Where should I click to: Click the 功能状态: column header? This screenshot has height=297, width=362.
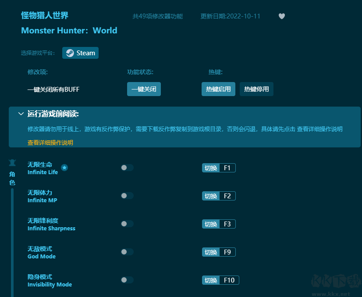click(x=140, y=72)
